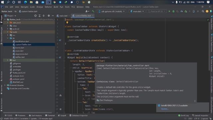Select the customTabBar.dart editor tab
Image resolution: width=213 pixels, height=120 pixels.
click(83, 16)
